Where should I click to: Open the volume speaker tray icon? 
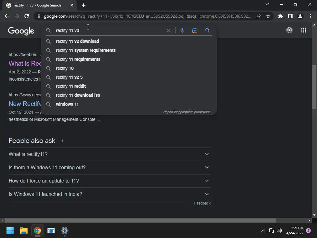coord(279,231)
